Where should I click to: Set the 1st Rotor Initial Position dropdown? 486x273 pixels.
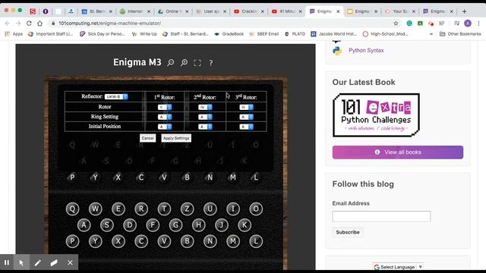pyautogui.click(x=165, y=127)
